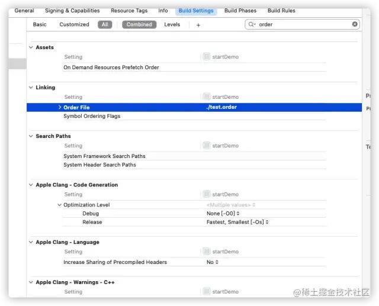Switch to Signing & Capabilities tab
Viewport: 379px width, 306px height.
pyautogui.click(x=72, y=11)
